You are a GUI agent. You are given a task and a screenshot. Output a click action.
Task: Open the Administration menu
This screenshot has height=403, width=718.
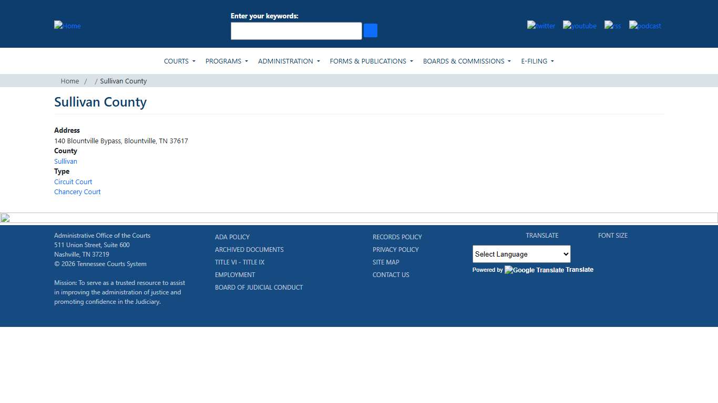pos(289,61)
